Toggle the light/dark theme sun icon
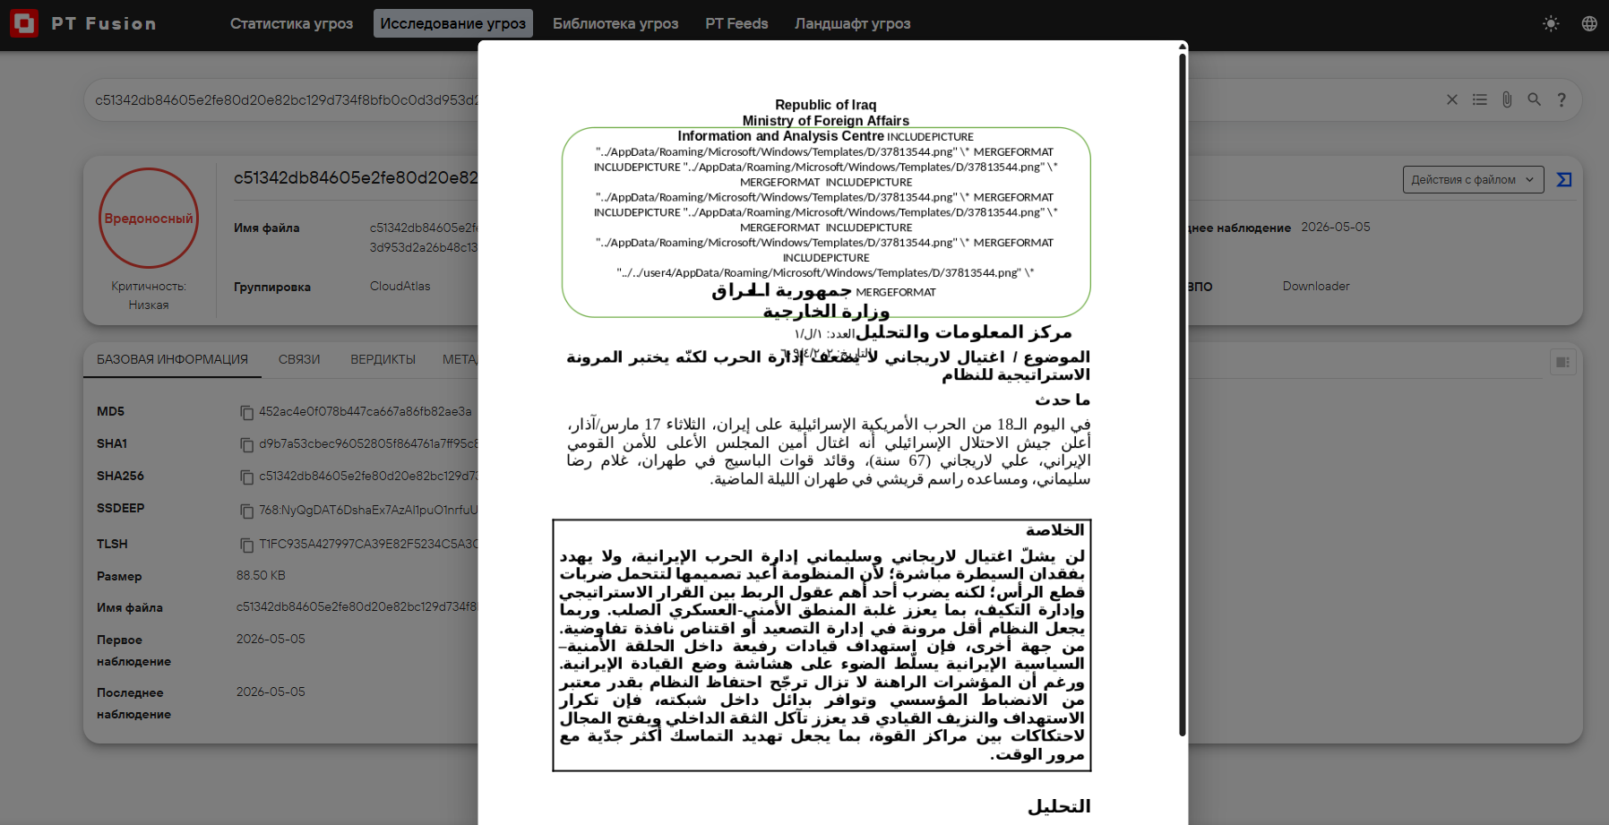Image resolution: width=1609 pixels, height=825 pixels. (x=1551, y=24)
